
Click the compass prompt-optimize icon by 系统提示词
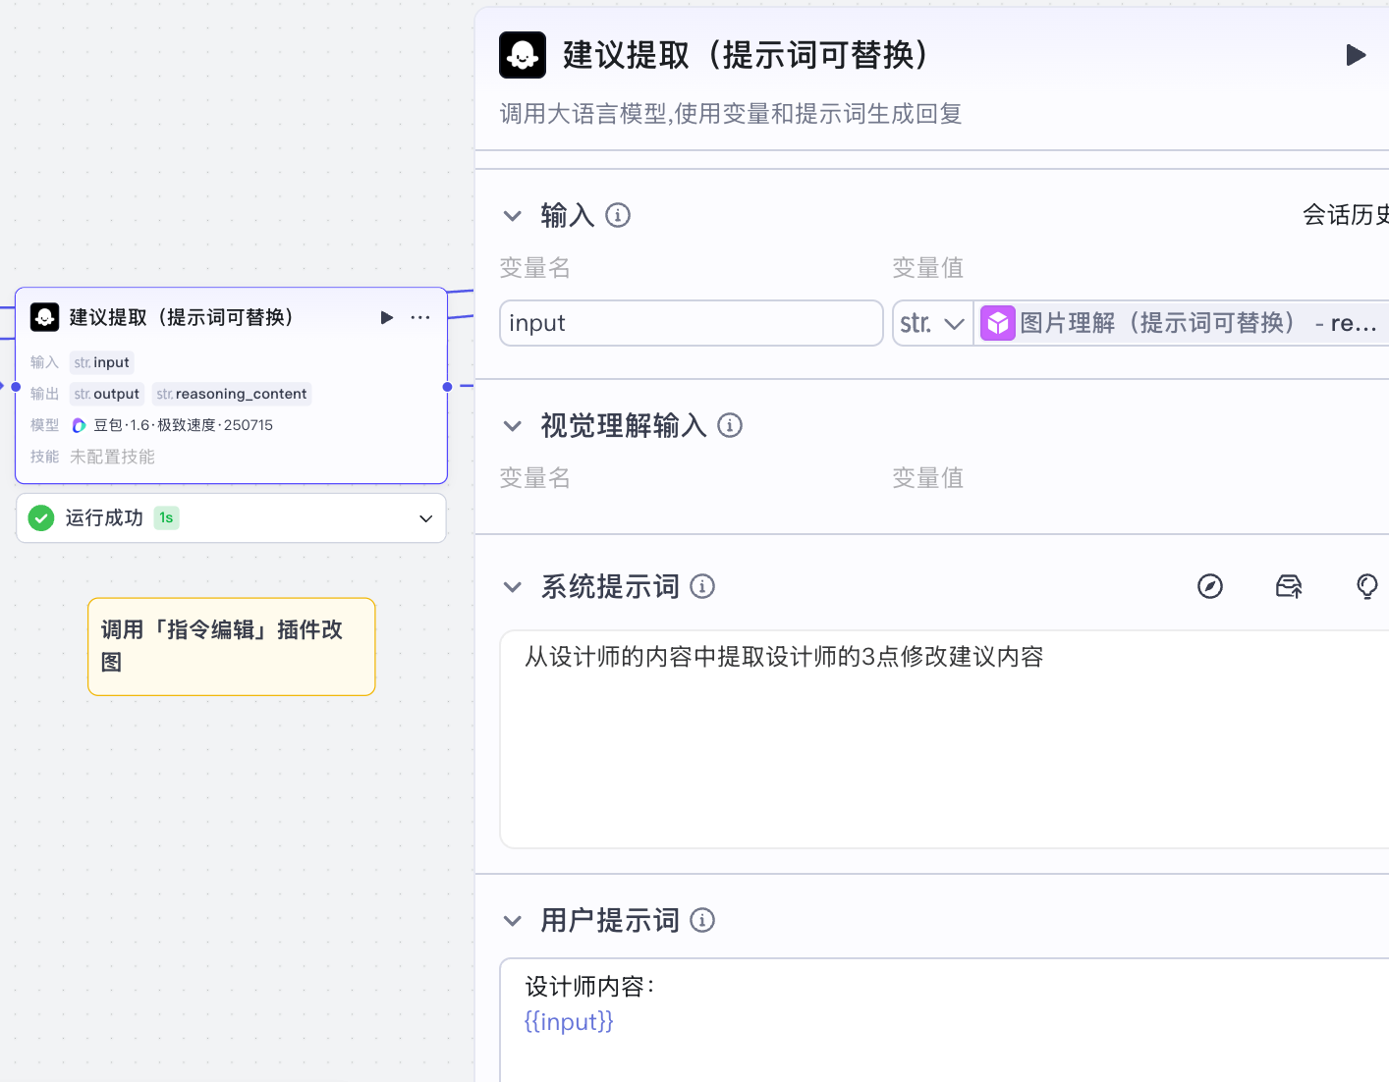point(1210,586)
